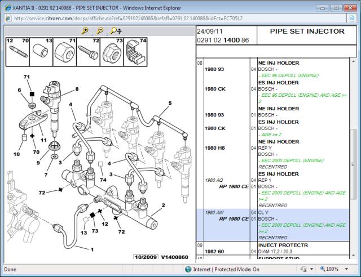This screenshot has width=361, height=277.
Task: Click the zoom level magnifier at 100%
Action: click(x=323, y=269)
